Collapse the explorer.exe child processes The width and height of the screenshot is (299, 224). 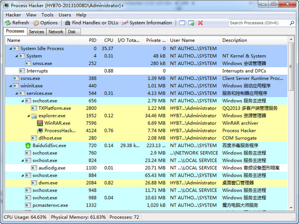click(x=28, y=115)
